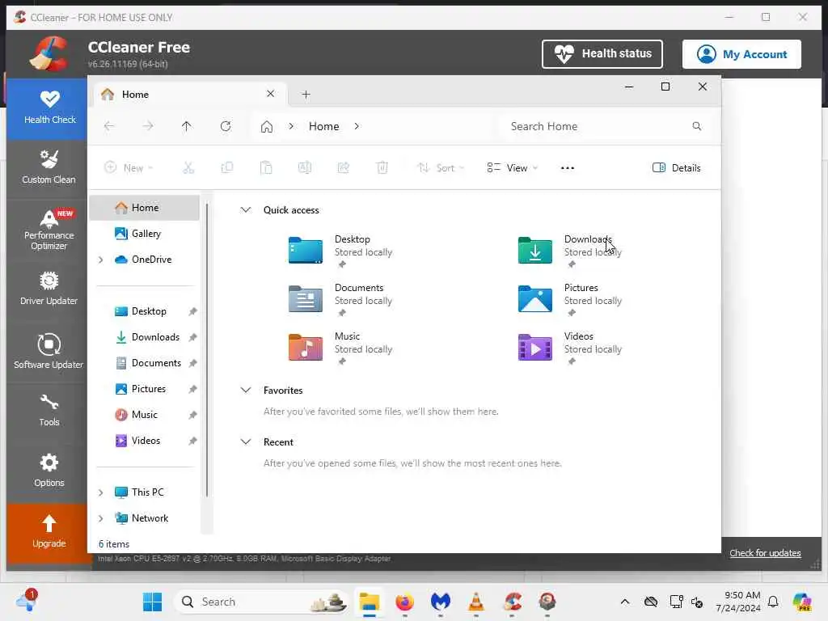Open My Account in CCleaner

pyautogui.click(x=741, y=54)
